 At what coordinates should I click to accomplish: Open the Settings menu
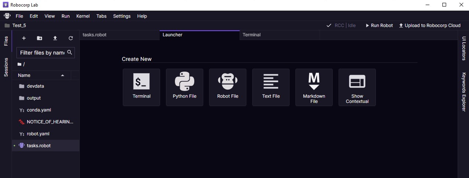(x=122, y=16)
